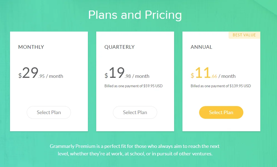Click the dollar sign on Quarterly price
The height and width of the screenshot is (167, 277).
pos(106,76)
